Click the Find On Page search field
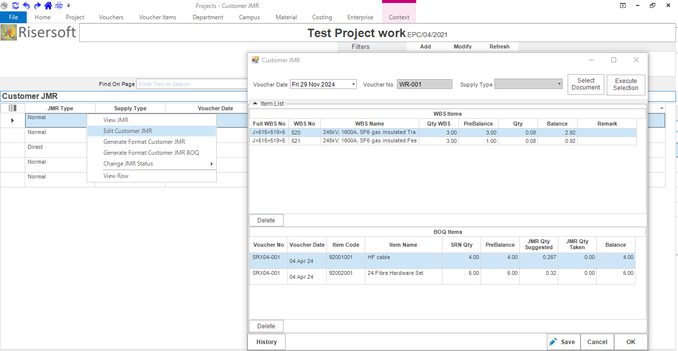The width and height of the screenshot is (678, 351). pyautogui.click(x=192, y=84)
